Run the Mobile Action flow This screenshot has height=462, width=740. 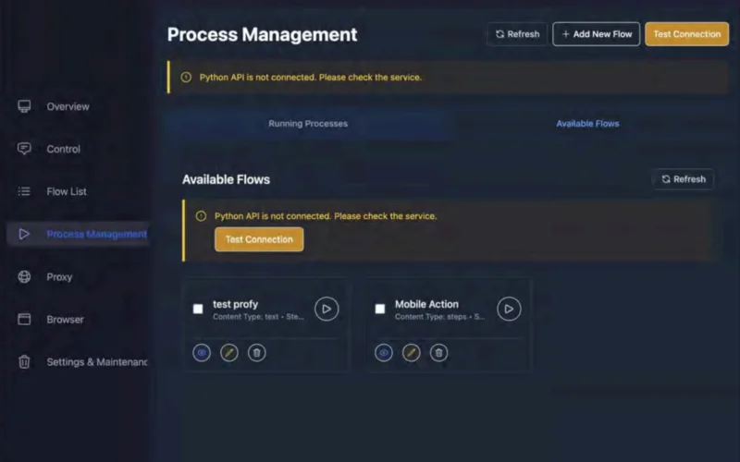point(509,309)
